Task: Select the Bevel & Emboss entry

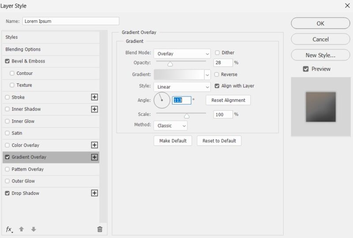Action: (51, 61)
